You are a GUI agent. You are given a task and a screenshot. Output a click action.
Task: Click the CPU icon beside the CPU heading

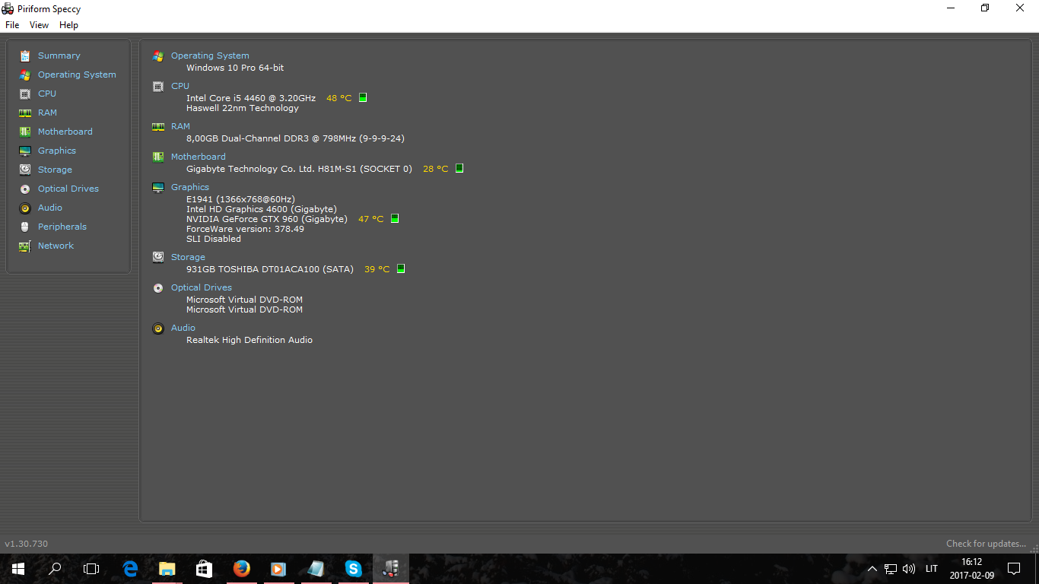coord(158,86)
